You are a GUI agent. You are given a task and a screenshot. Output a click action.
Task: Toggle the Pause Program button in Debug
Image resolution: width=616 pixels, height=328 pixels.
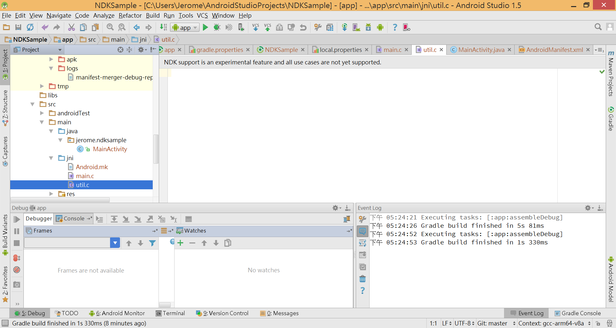click(x=17, y=231)
